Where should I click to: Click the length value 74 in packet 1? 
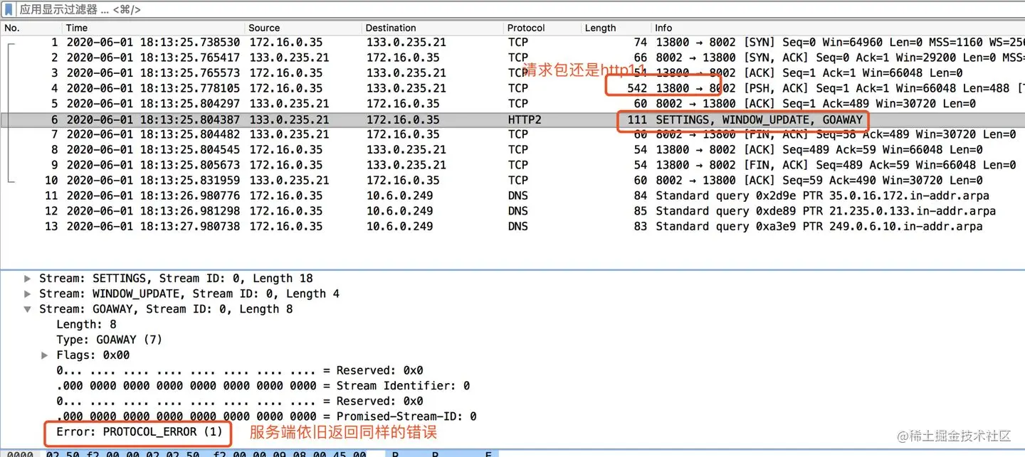click(x=641, y=43)
